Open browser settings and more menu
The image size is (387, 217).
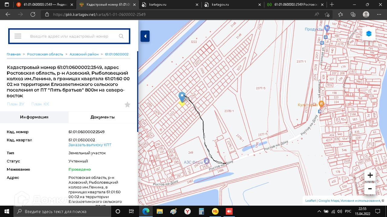(379, 14)
